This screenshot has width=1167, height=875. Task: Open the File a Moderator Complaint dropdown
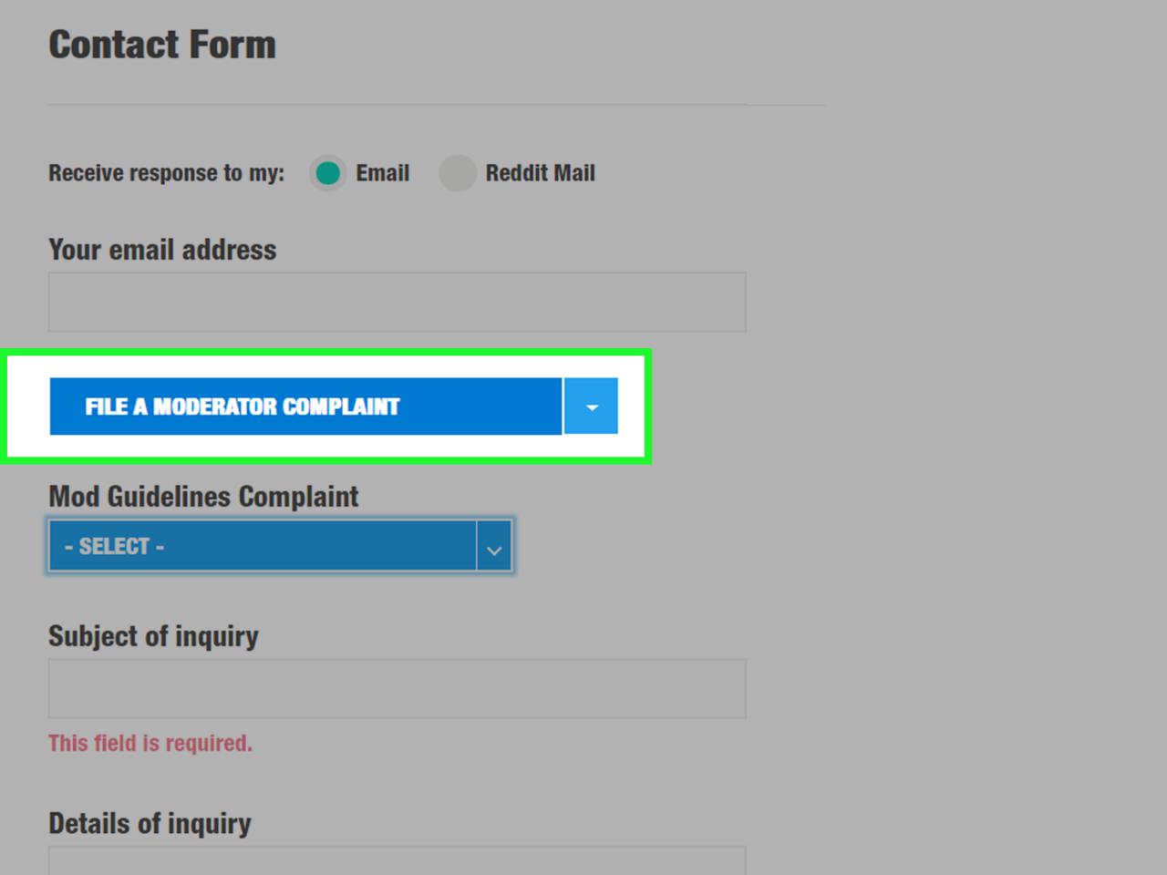click(305, 407)
